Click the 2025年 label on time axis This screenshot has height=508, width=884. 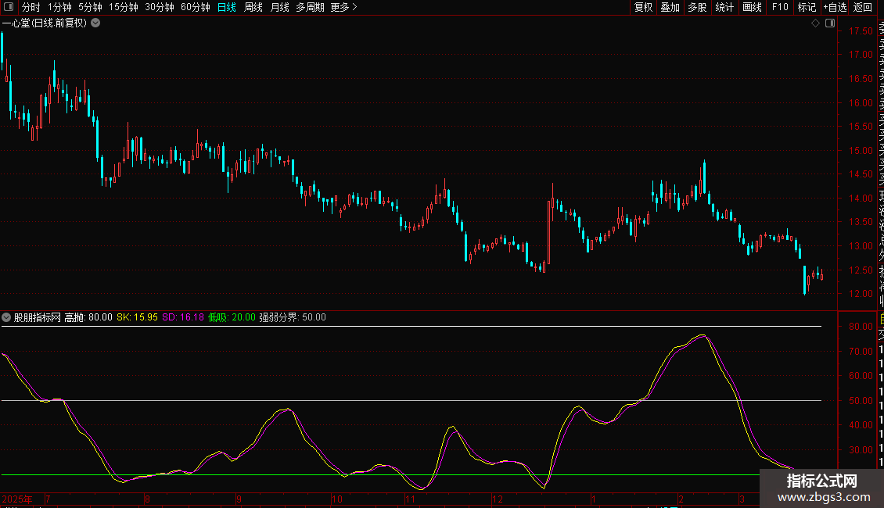(x=18, y=499)
